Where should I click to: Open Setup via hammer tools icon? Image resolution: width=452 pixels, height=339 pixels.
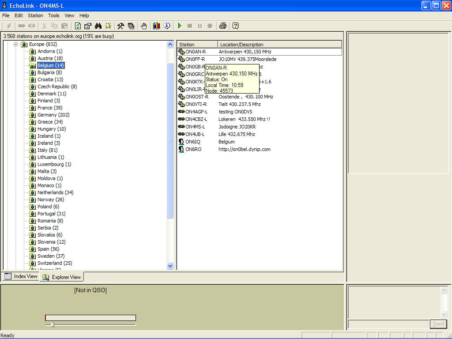(121, 26)
